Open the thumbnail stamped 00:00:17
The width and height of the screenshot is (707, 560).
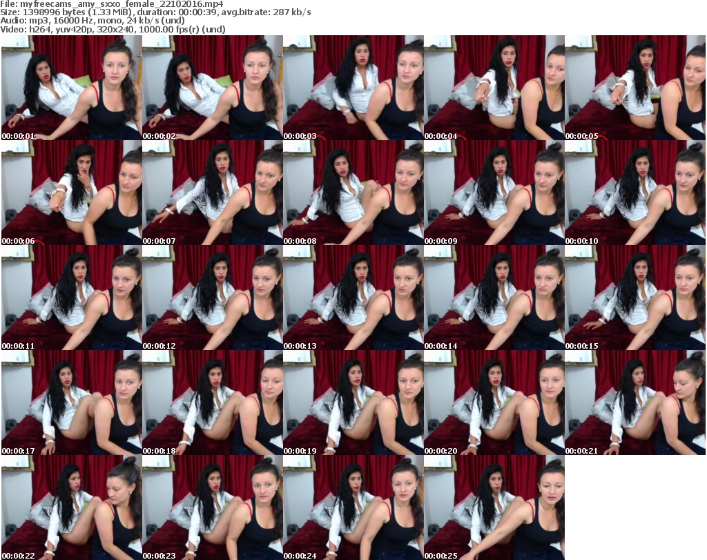71,403
